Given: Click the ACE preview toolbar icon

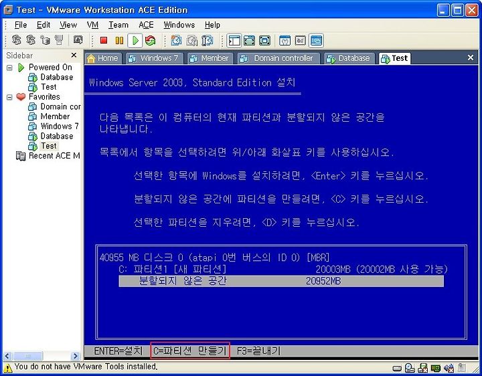Looking at the screenshot, I should (x=78, y=40).
